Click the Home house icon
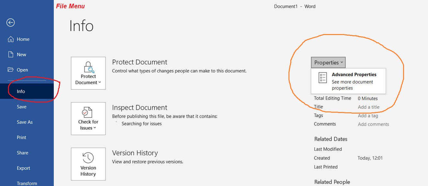This screenshot has width=428, height=186. (x=11, y=39)
